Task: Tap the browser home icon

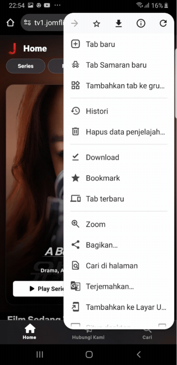Action: [10, 23]
